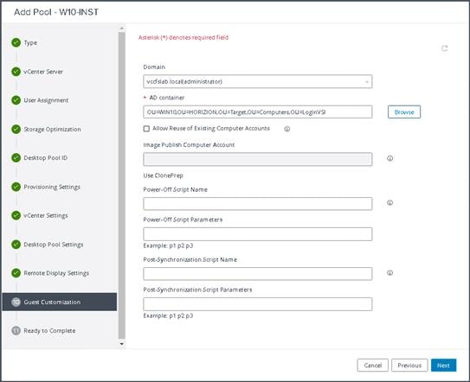
Task: Open info icon beside Image Publish Computer Account
Action: click(390, 158)
